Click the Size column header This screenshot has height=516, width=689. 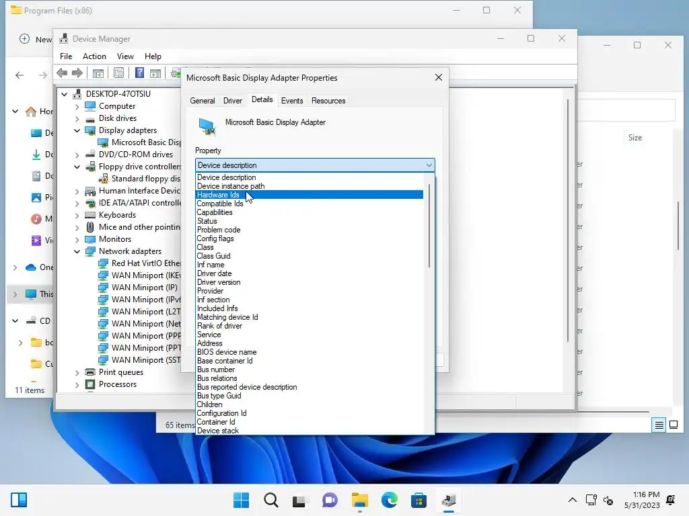[635, 137]
